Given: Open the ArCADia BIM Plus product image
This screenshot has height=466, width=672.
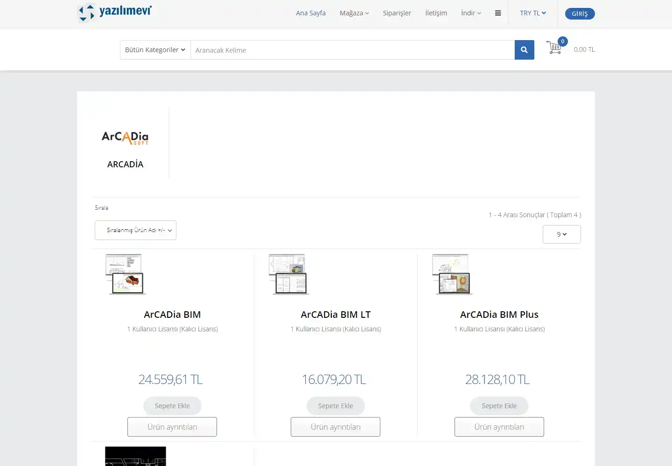Looking at the screenshot, I should click(x=453, y=274).
